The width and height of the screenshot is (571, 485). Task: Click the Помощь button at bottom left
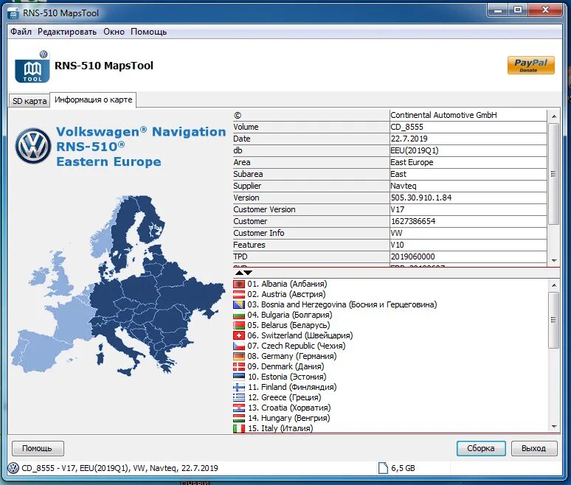point(38,448)
